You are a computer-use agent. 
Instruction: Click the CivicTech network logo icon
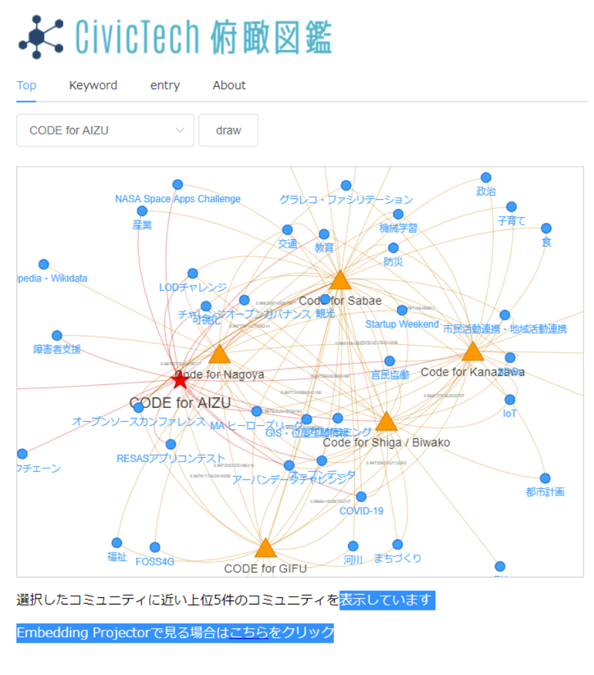pos(40,37)
